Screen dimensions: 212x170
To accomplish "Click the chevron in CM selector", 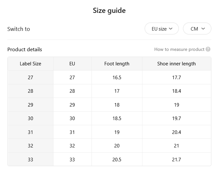I will pyautogui.click(x=203, y=29).
